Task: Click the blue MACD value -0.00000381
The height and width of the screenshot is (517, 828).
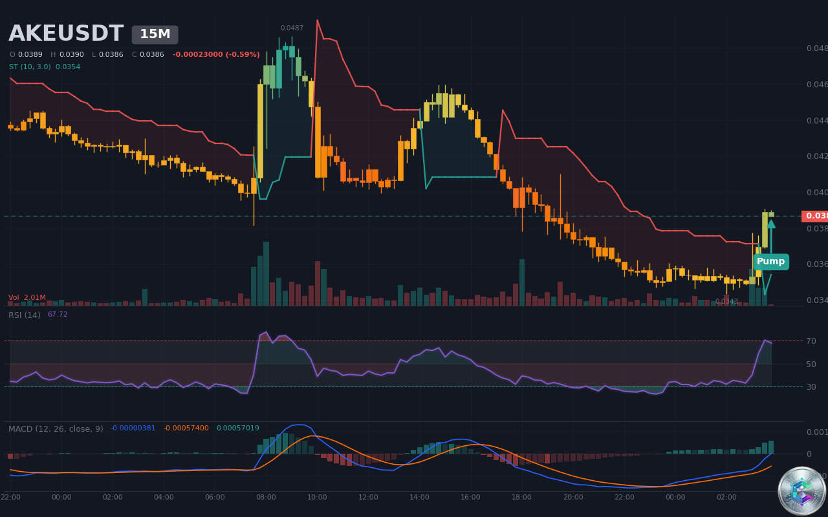Action: [x=133, y=428]
